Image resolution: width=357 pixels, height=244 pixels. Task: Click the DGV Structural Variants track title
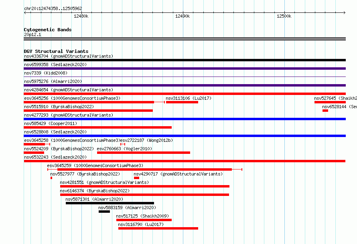point(56,51)
